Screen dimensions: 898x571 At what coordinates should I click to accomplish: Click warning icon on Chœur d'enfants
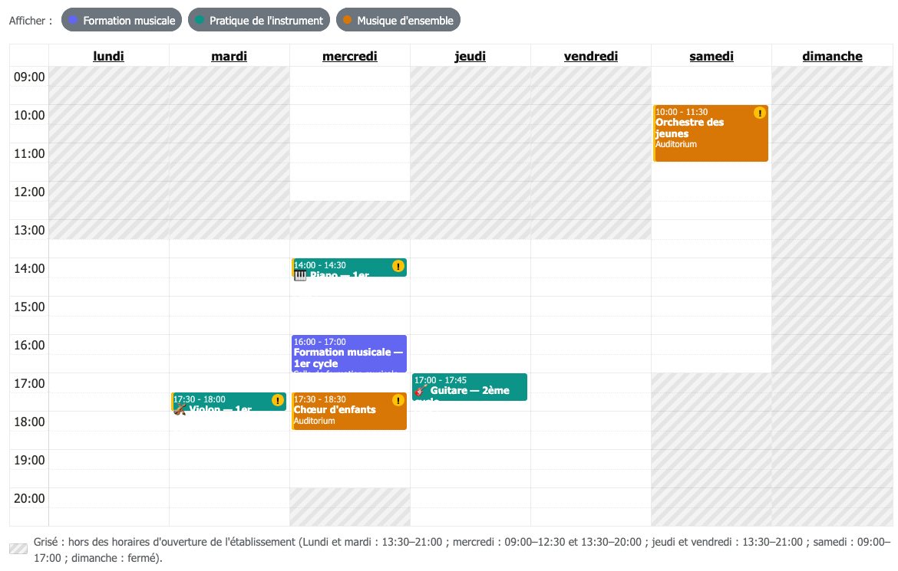tap(398, 401)
